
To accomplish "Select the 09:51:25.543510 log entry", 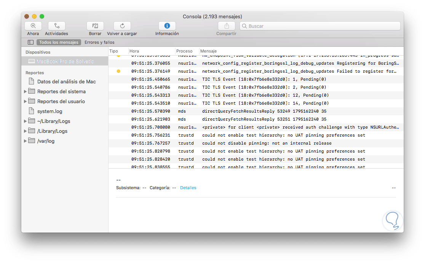I will [256, 103].
